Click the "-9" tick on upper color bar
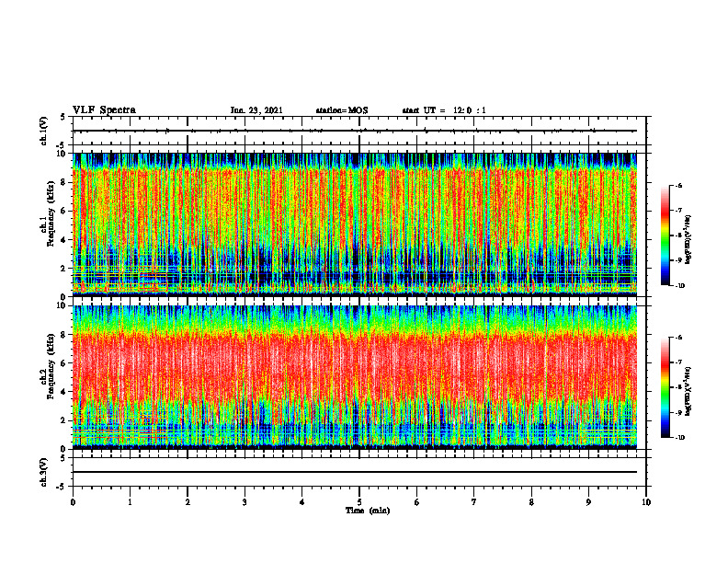The height and width of the screenshot is (563, 728). coord(678,260)
